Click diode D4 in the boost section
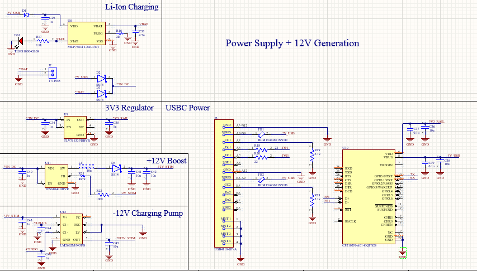This screenshot has width=477, height=271. [x=115, y=167]
